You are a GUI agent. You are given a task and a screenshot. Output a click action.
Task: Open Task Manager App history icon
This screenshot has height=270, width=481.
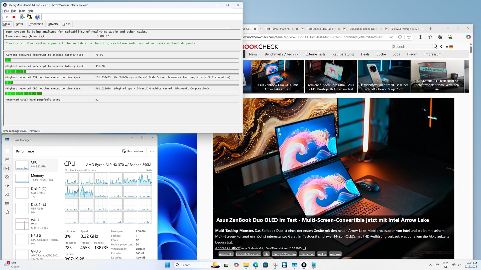coord(7,177)
